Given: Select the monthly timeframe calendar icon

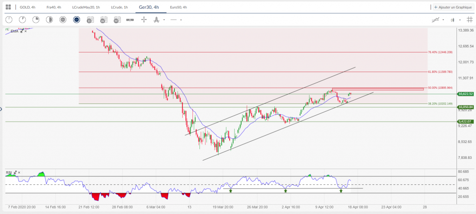Looking at the screenshot, I should (x=117, y=19).
